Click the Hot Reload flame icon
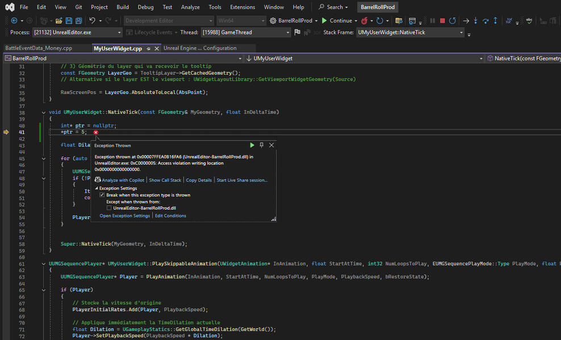Viewport: 561px width, 340px height. 365,20
